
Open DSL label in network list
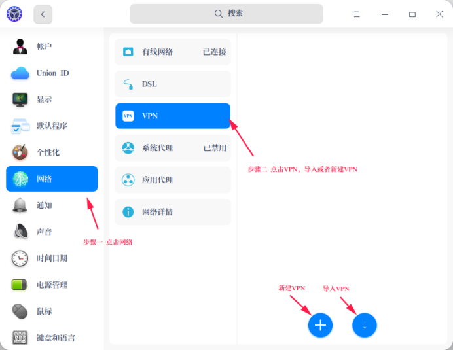(x=149, y=84)
